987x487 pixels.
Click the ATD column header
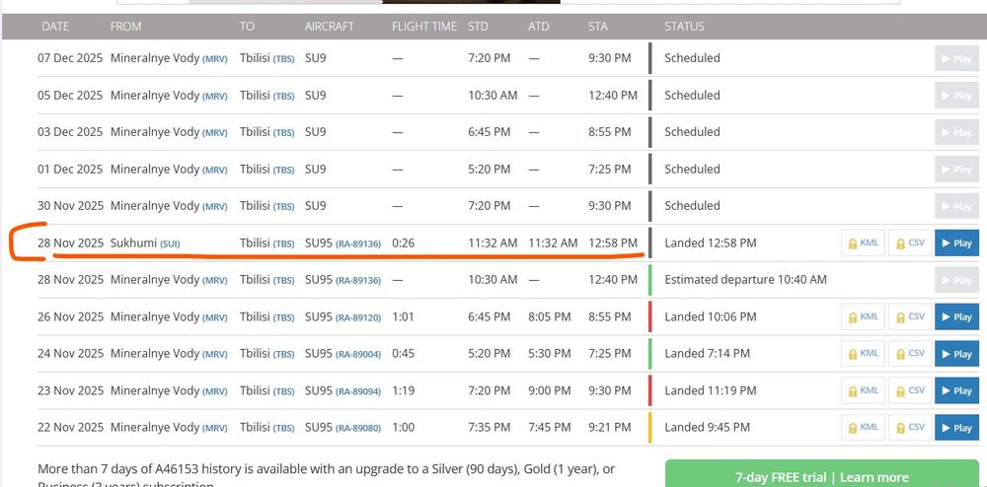click(538, 27)
